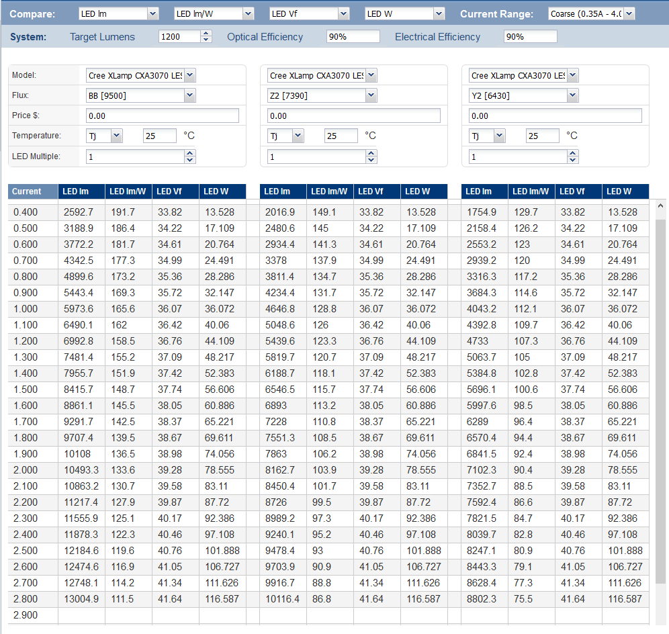Click third table's LED W header
This screenshot has width=669, height=634.
[625, 191]
